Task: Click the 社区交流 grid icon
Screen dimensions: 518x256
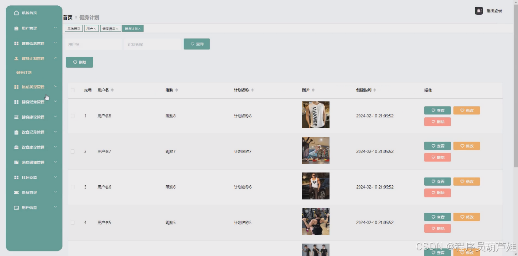Action: [x=16, y=178]
